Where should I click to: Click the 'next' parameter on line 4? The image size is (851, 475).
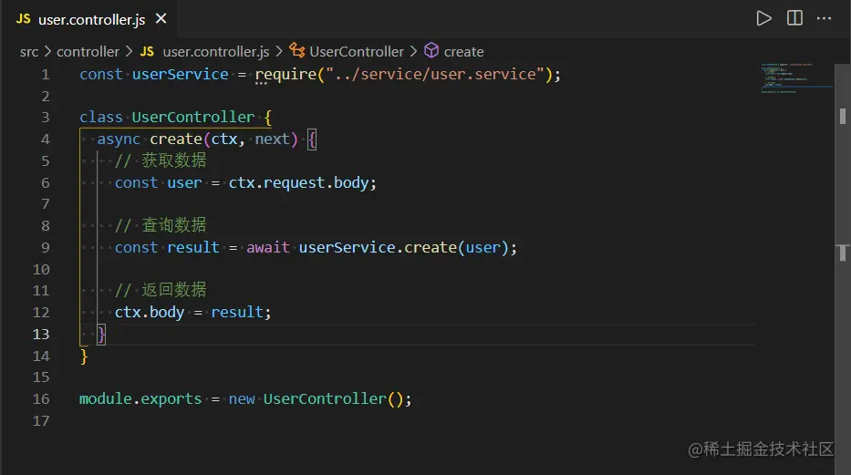pyautogui.click(x=273, y=139)
